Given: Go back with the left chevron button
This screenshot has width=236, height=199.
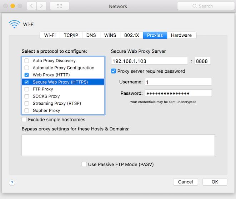Looking at the screenshot, I should [x=31, y=6].
